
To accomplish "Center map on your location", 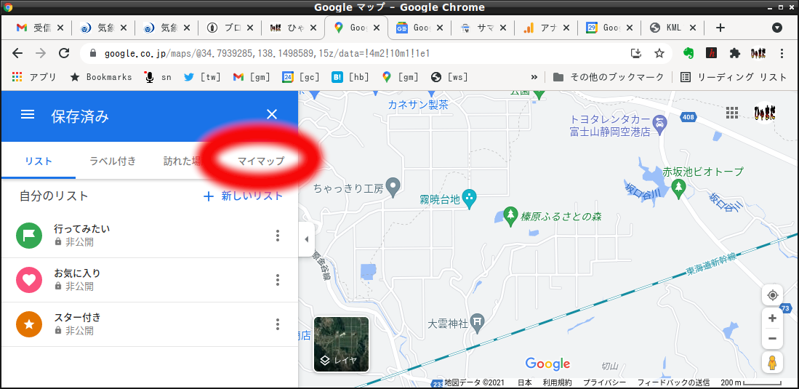I will [773, 295].
